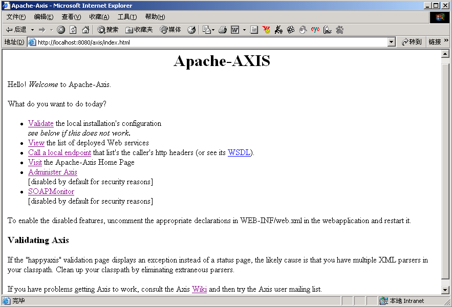Open the Call a local endpoint link
452x307 pixels.
pos(59,152)
